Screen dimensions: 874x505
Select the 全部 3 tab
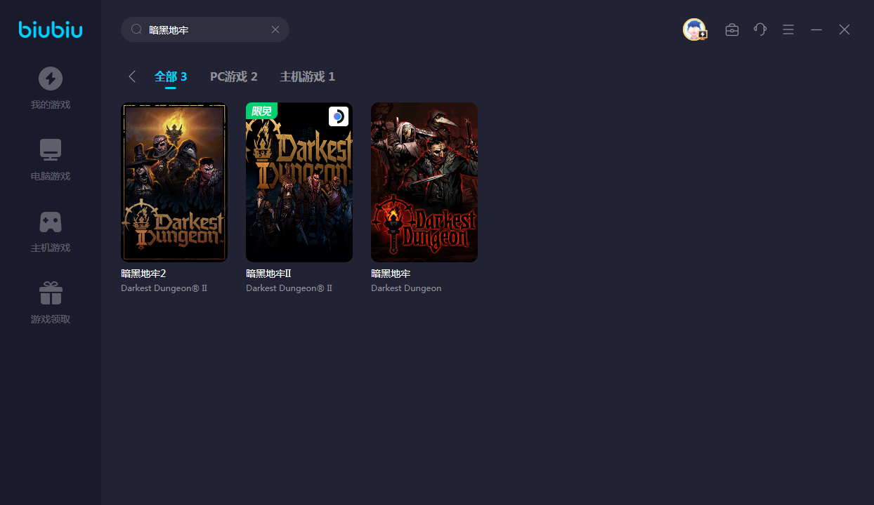pos(171,76)
